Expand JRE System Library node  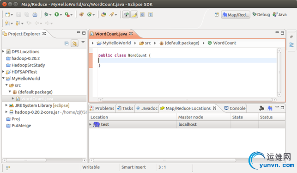pyautogui.click(x=6, y=105)
